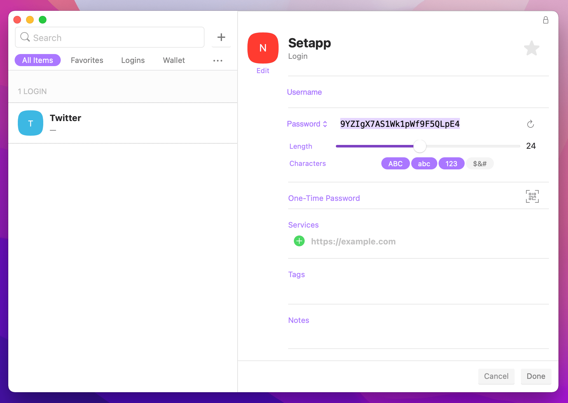Viewport: 568px width, 403px height.
Task: Enable $&# symbol characters
Action: [x=480, y=164]
